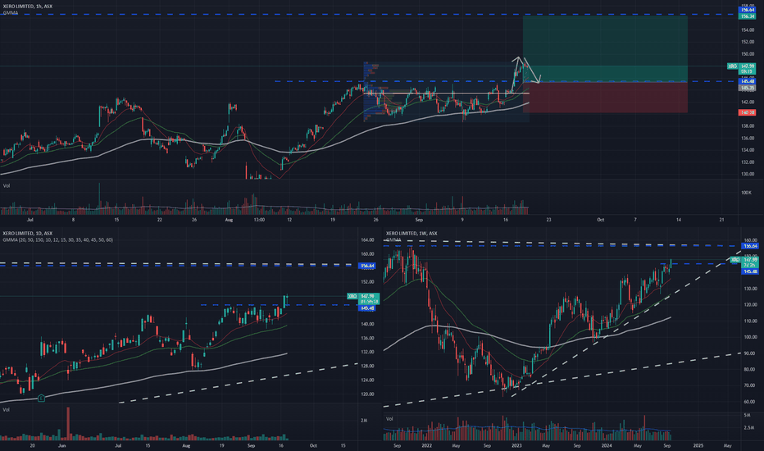Open the GMMA (20, 50, 150...) indicator legend
This screenshot has width=764, height=451.
pyautogui.click(x=57, y=240)
